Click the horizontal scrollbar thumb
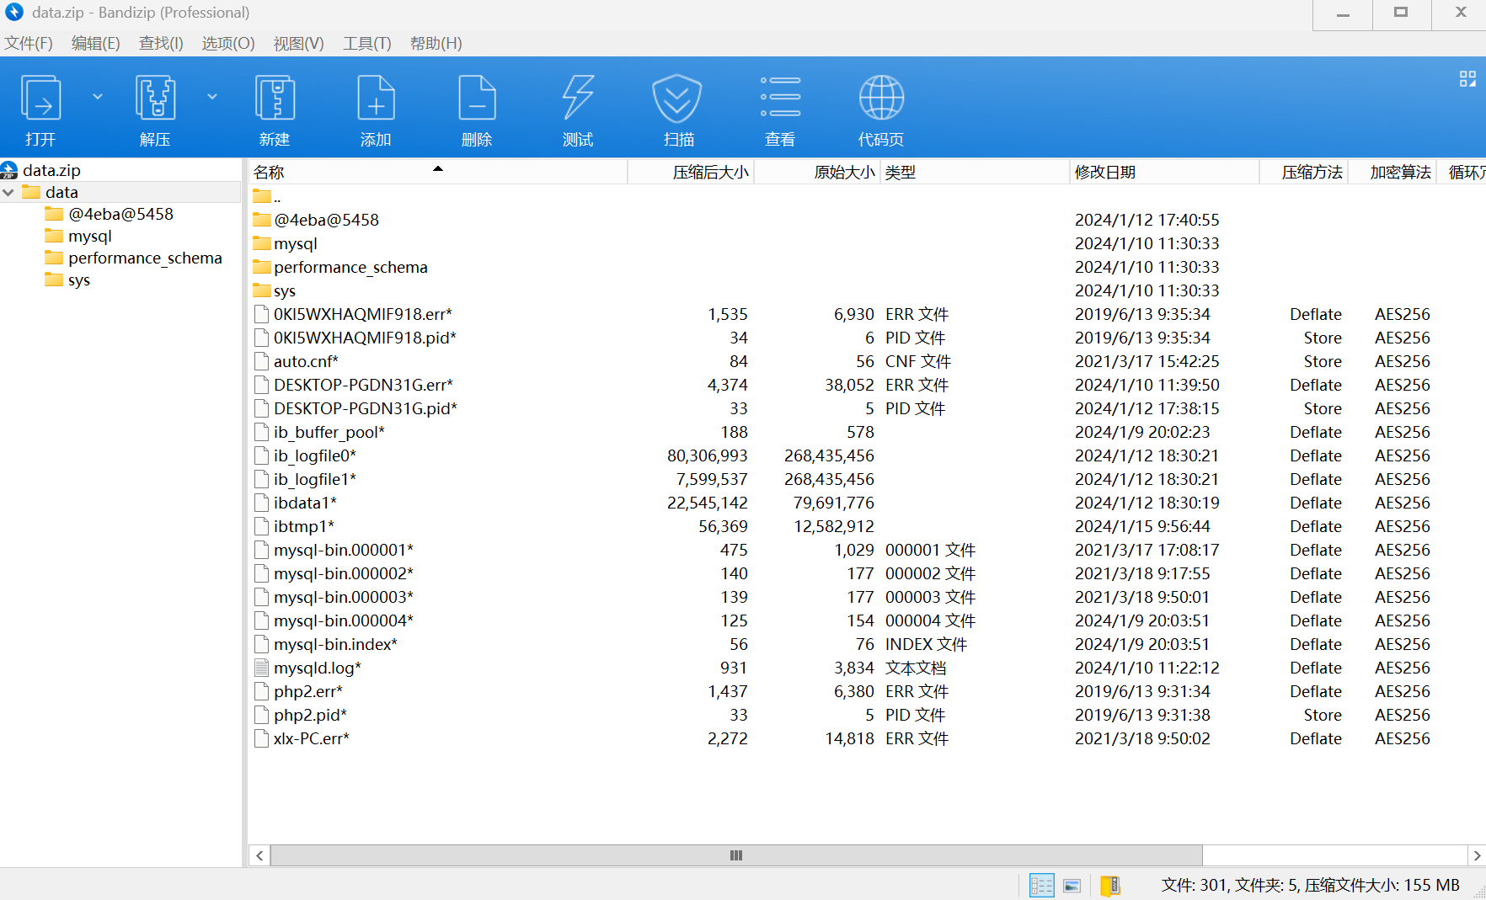The height and width of the screenshot is (900, 1486). (x=735, y=855)
